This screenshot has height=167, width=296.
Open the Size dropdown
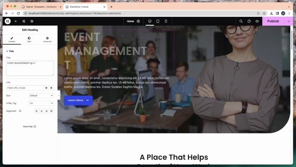pyautogui.click(x=41, y=96)
